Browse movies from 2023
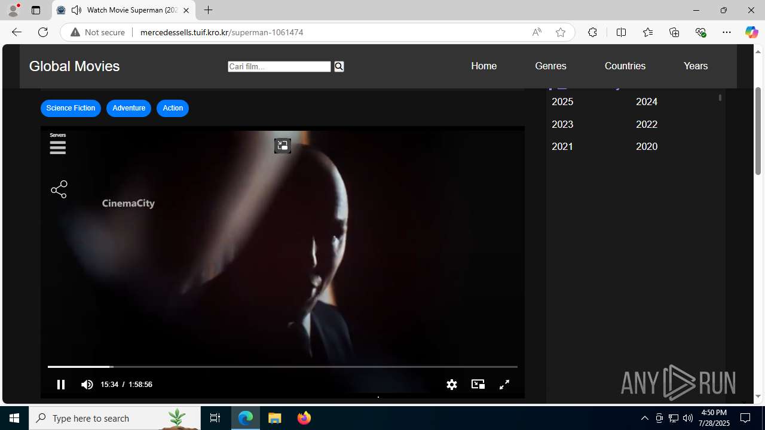 coord(562,124)
